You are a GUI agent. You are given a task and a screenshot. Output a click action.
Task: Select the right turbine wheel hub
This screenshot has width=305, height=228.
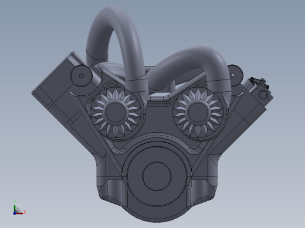(x=198, y=112)
